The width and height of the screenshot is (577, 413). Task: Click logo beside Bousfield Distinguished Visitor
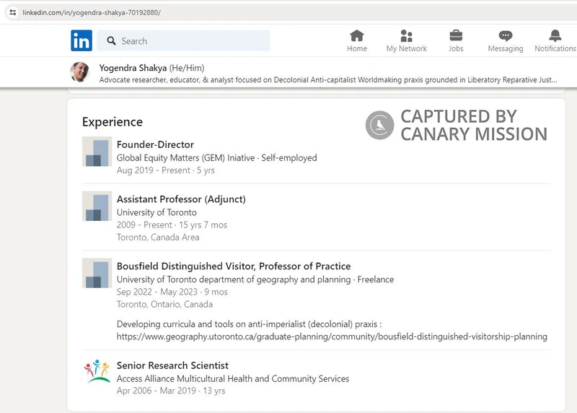[x=97, y=273]
